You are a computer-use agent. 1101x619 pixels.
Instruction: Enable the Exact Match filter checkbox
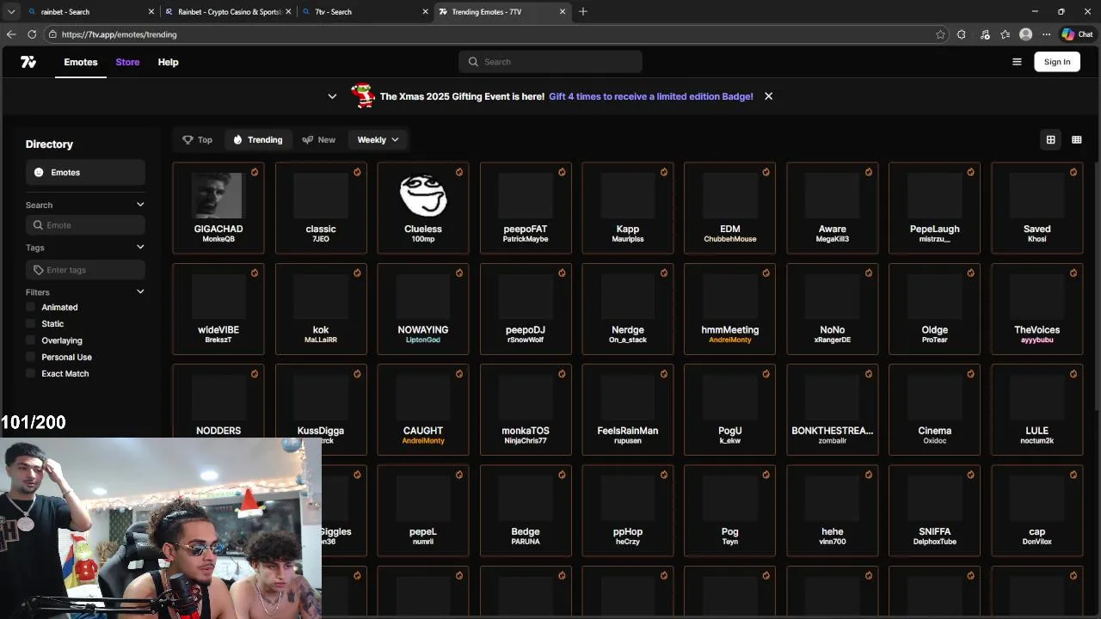pos(31,373)
